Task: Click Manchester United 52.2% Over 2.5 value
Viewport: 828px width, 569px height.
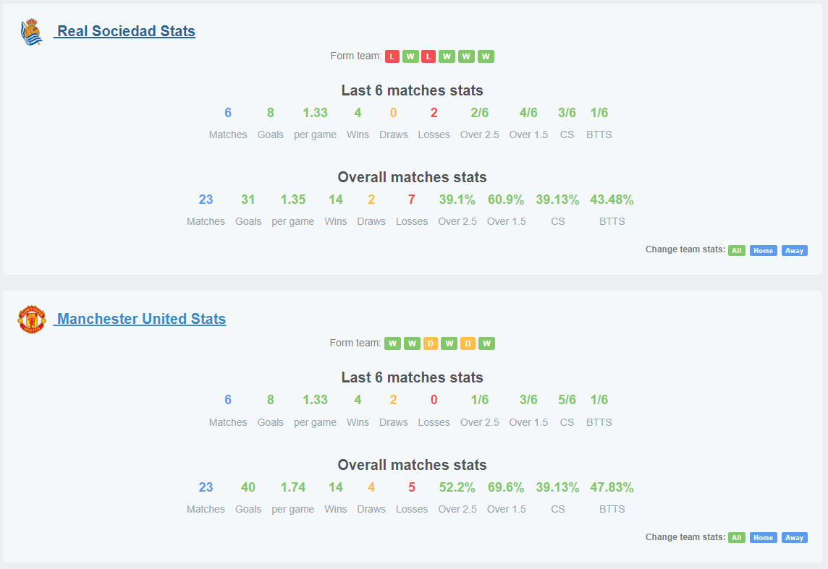Action: [x=457, y=487]
